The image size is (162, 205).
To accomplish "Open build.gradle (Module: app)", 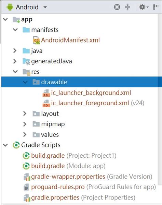I will point(68,166).
